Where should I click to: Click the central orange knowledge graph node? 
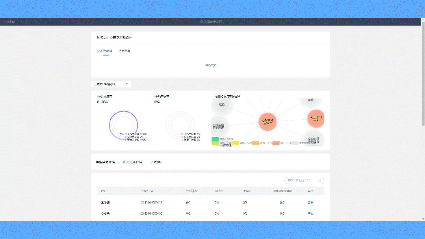coord(268,121)
